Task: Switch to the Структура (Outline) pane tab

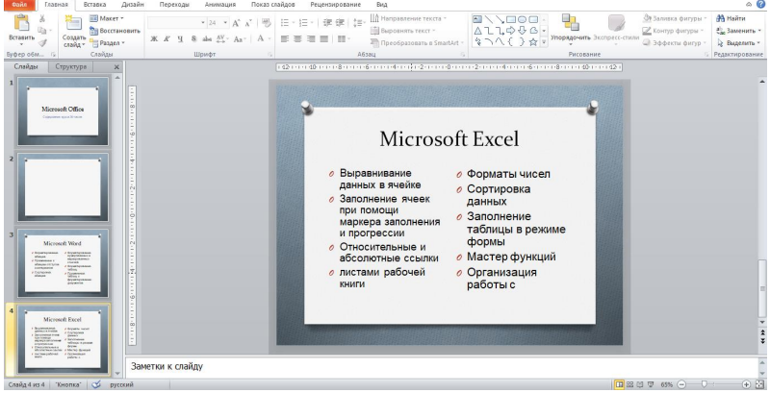Action: coord(72,68)
